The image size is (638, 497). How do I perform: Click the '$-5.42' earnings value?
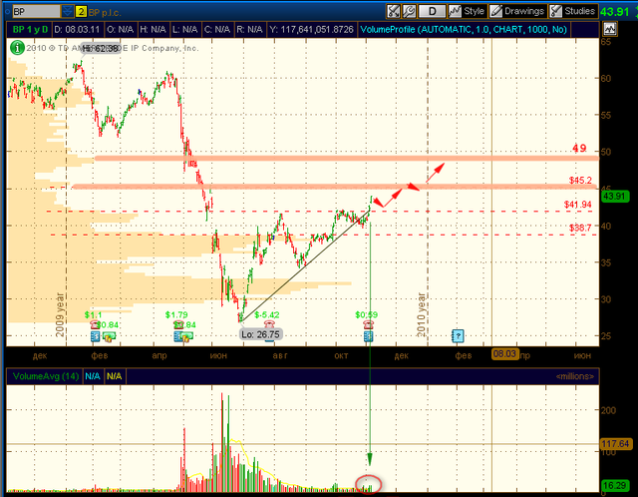coord(267,315)
